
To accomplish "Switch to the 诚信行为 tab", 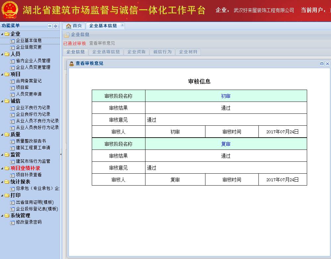I will click(162, 52).
